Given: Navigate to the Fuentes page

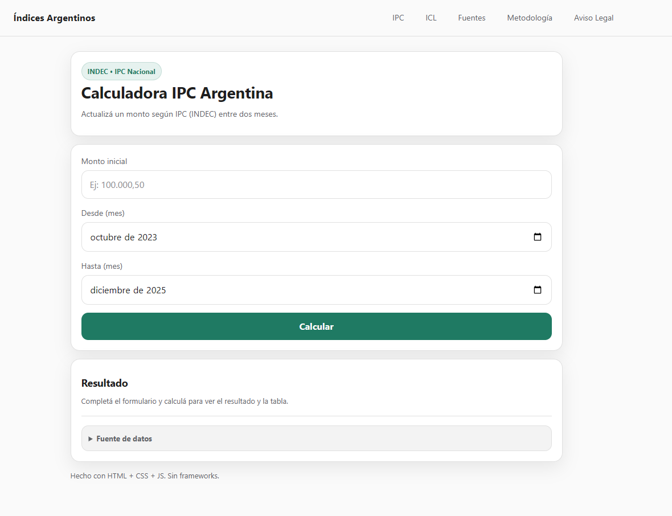Looking at the screenshot, I should tap(472, 18).
